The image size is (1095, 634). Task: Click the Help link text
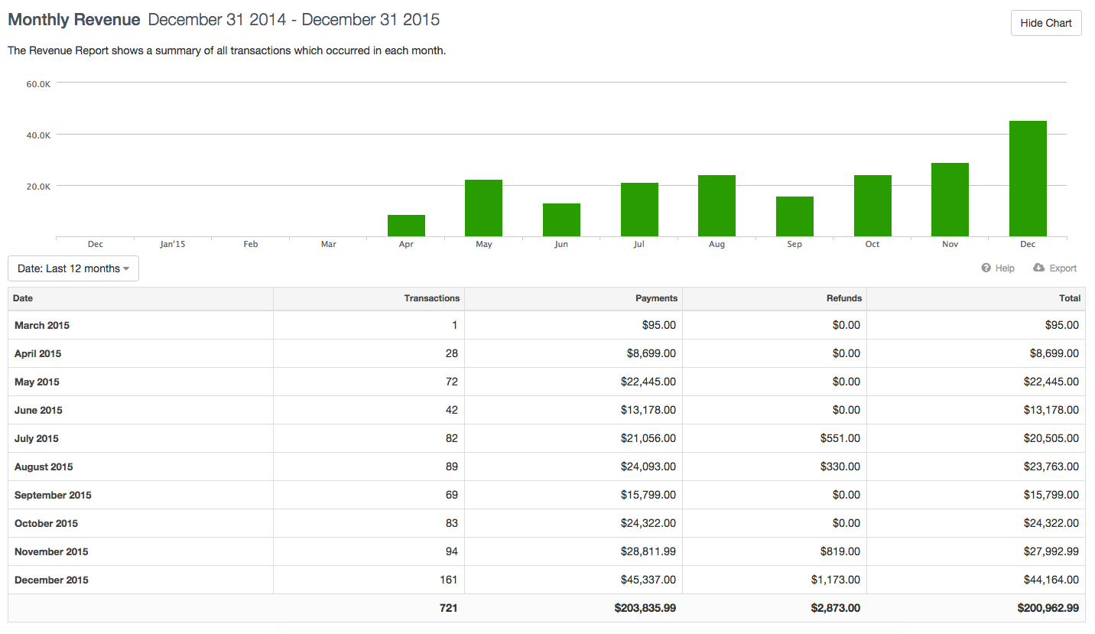click(x=1005, y=268)
